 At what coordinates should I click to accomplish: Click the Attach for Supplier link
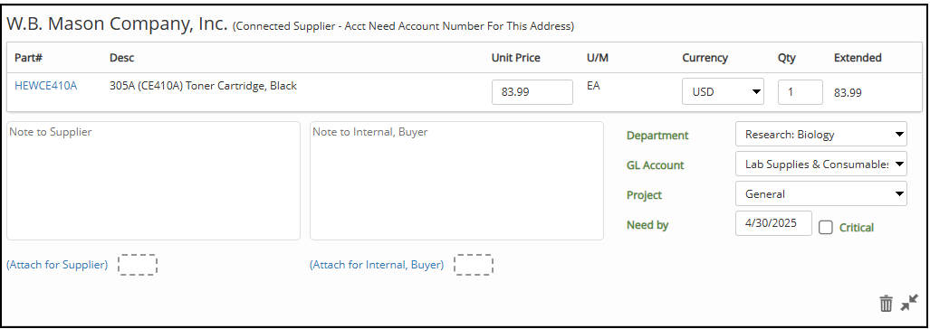tap(57, 265)
